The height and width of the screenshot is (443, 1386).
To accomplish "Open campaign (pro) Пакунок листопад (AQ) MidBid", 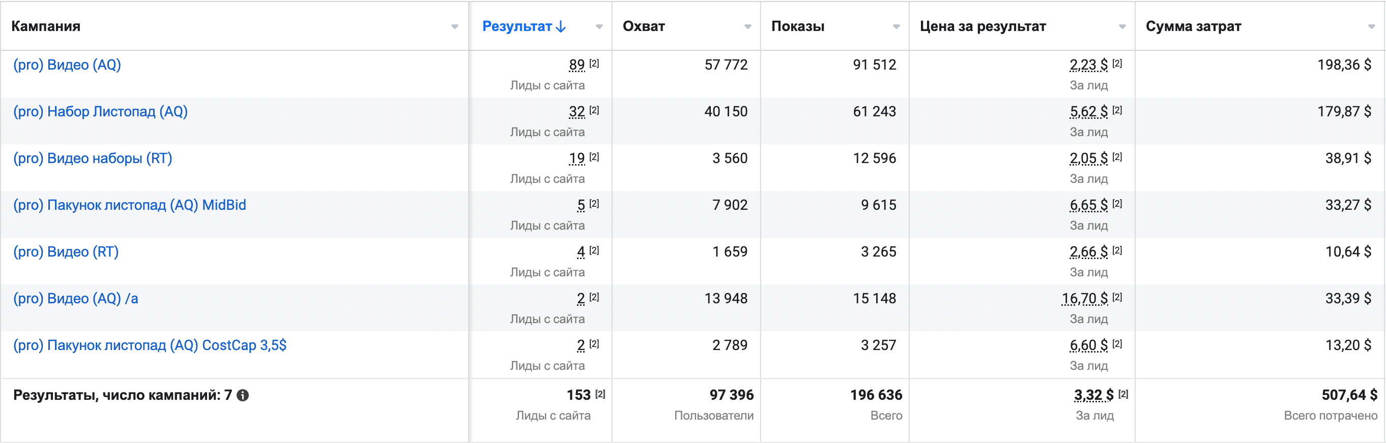I will tap(130, 205).
